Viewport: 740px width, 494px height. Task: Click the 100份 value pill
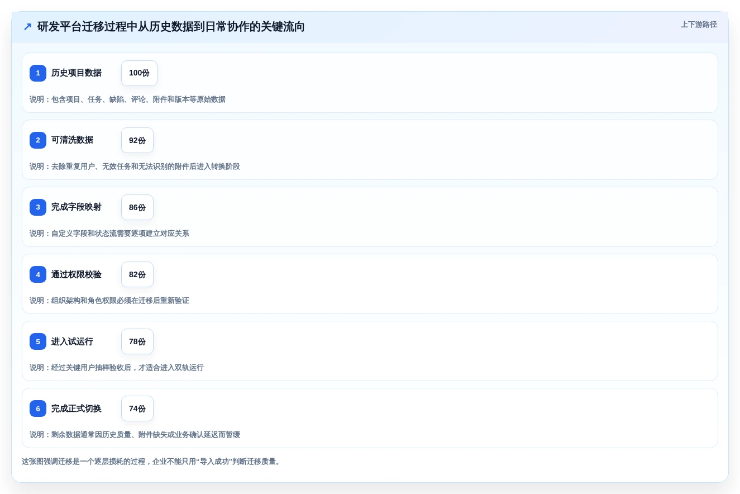(139, 73)
